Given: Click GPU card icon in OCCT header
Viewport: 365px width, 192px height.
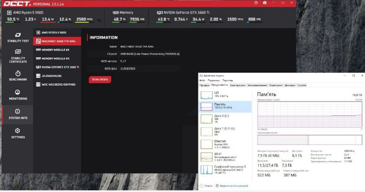Looking at the screenshot, I should click(x=160, y=12).
